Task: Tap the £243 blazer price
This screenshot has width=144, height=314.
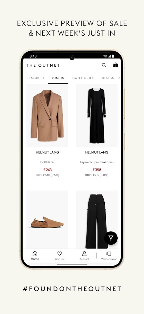Action: pyautogui.click(x=48, y=170)
